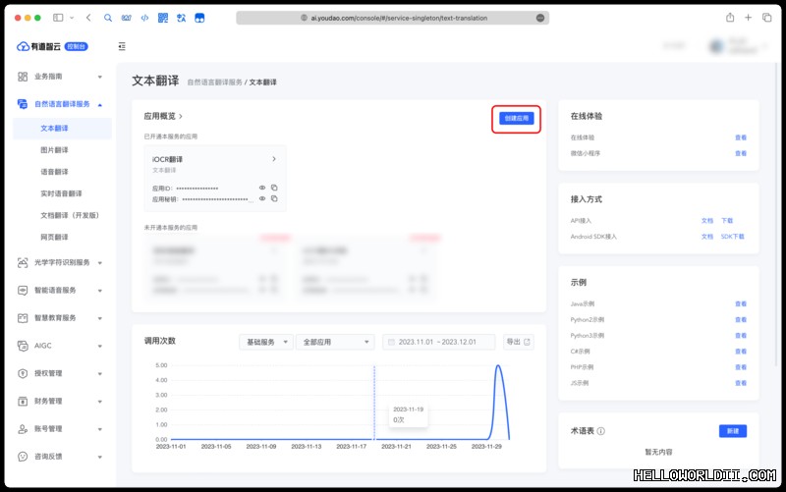View the PHP示例 link
The width and height of the screenshot is (786, 492).
point(741,367)
